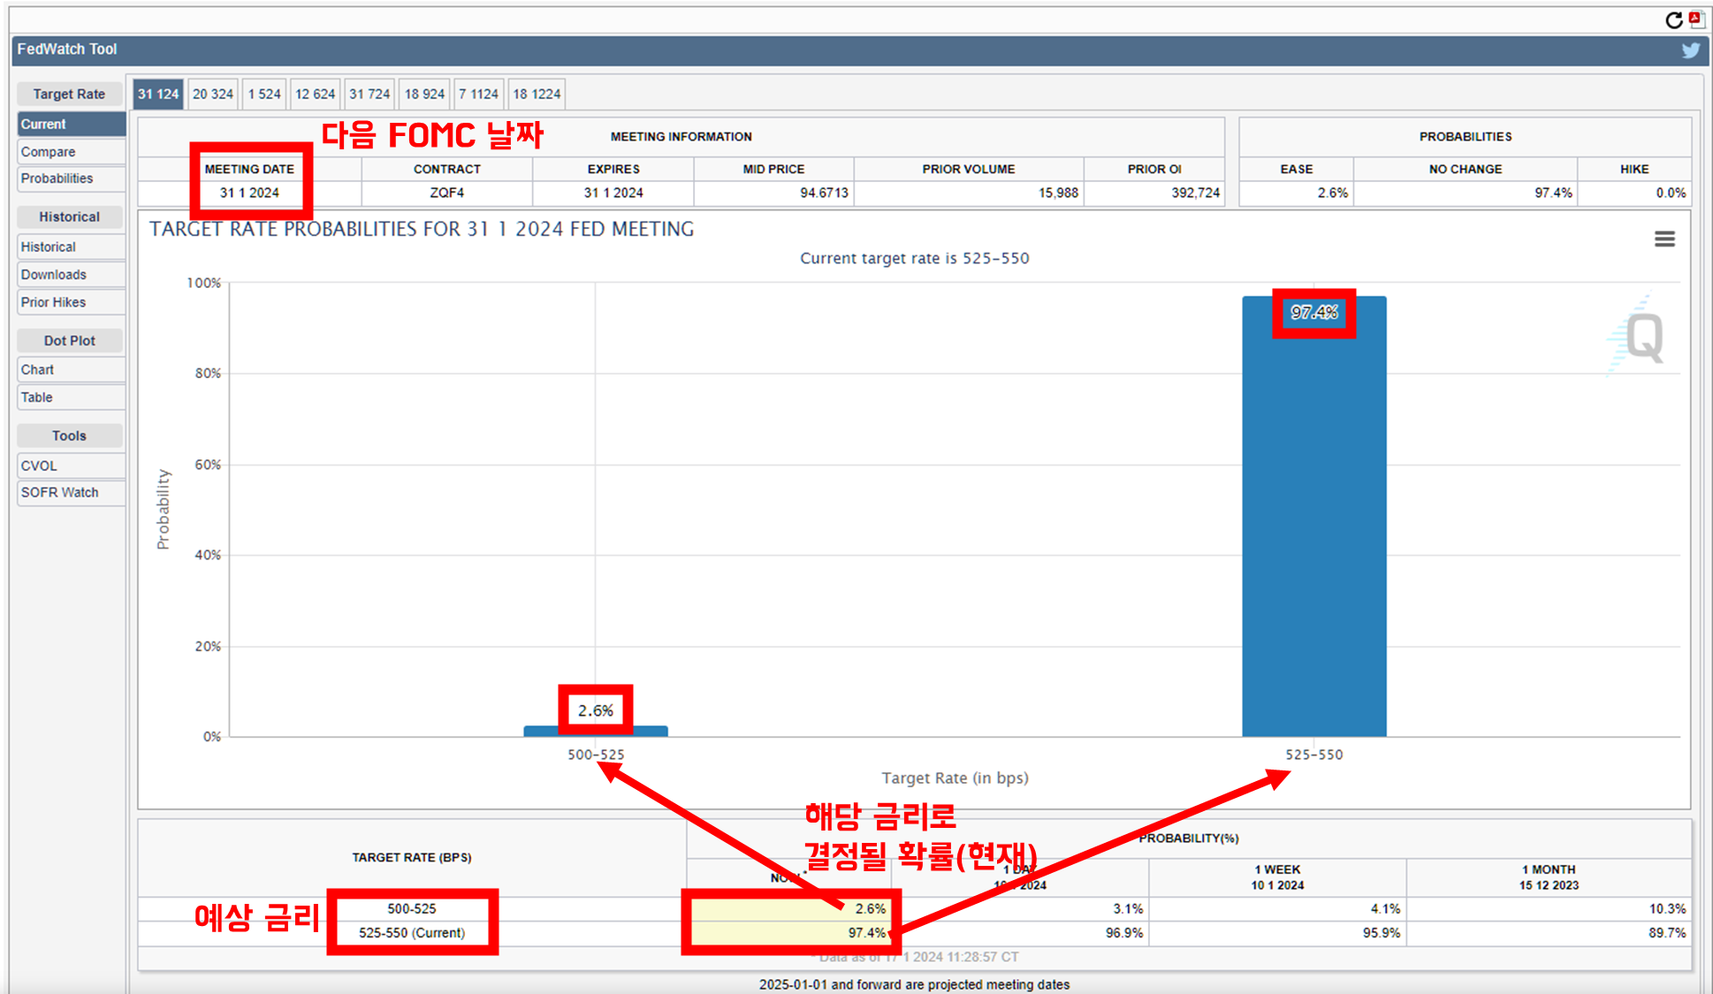Open the CVOL tool
This screenshot has height=994, width=1713.
coord(71,466)
